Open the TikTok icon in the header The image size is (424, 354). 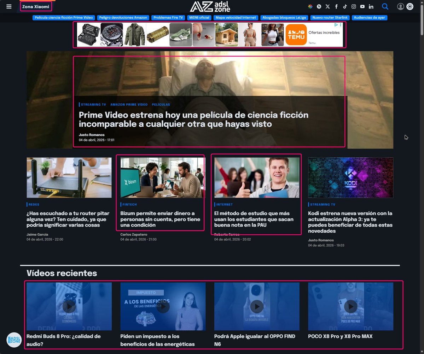pos(345,6)
